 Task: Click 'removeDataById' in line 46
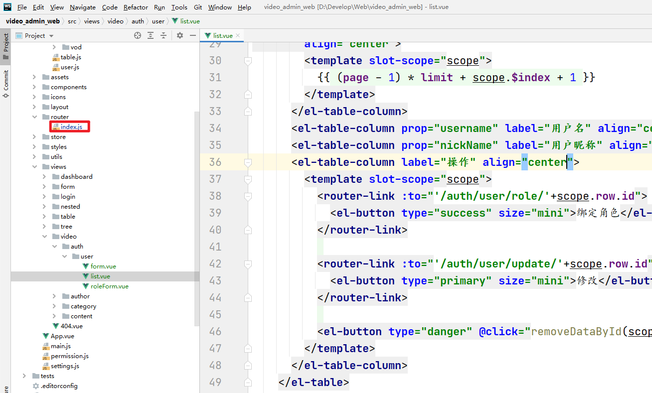pos(576,332)
